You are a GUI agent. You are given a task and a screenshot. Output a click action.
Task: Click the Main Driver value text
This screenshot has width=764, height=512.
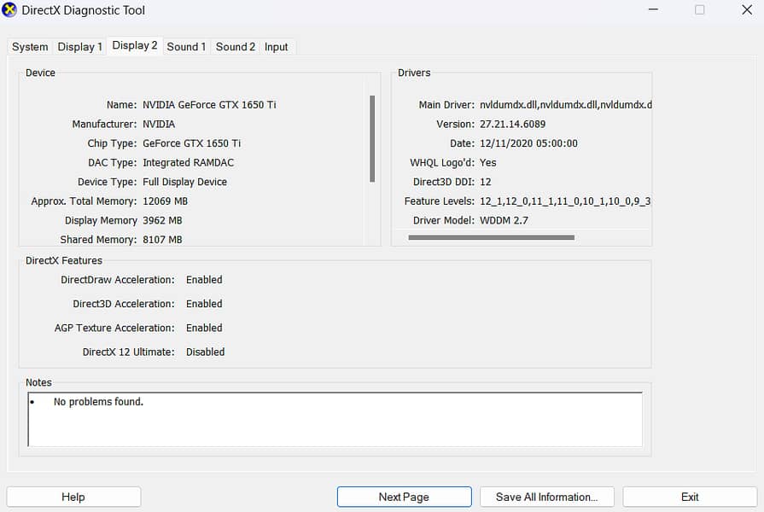(565, 105)
